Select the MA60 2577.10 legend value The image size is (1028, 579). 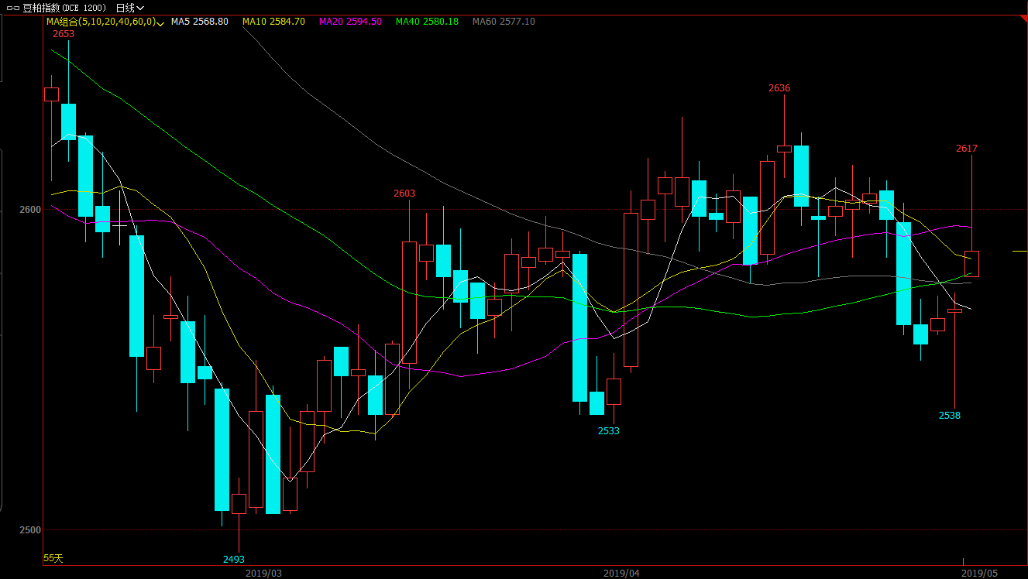click(504, 22)
